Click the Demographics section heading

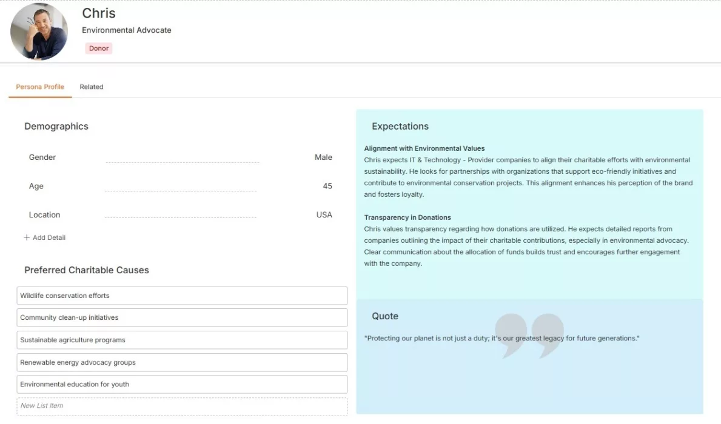(x=56, y=126)
